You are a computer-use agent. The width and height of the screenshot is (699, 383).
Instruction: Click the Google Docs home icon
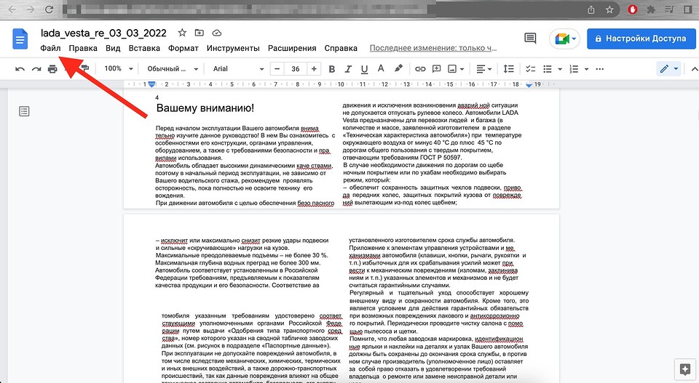point(20,39)
